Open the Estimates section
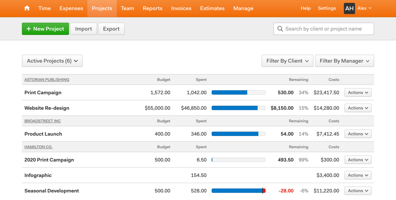Image resolution: width=396 pixels, height=200 pixels. 212,8
